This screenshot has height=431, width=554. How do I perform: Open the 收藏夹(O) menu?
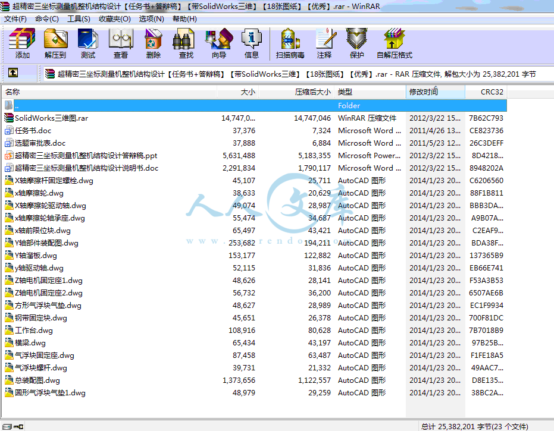pyautogui.click(x=114, y=19)
